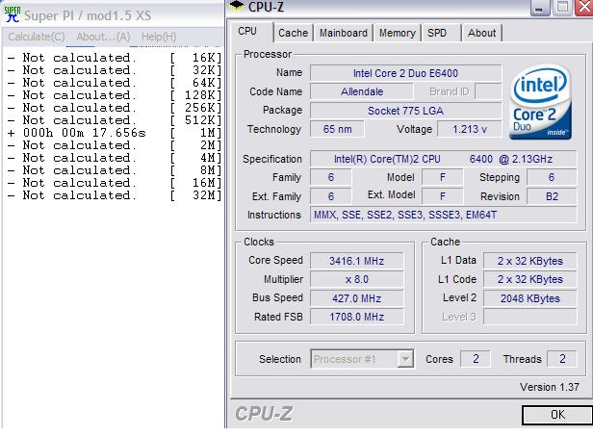Switch to the Mainboard tab

344,33
